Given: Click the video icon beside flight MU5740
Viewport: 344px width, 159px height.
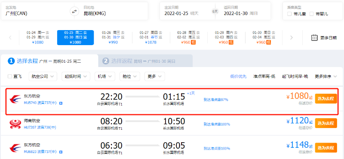Looking at the screenshot, I should pos(61,103).
